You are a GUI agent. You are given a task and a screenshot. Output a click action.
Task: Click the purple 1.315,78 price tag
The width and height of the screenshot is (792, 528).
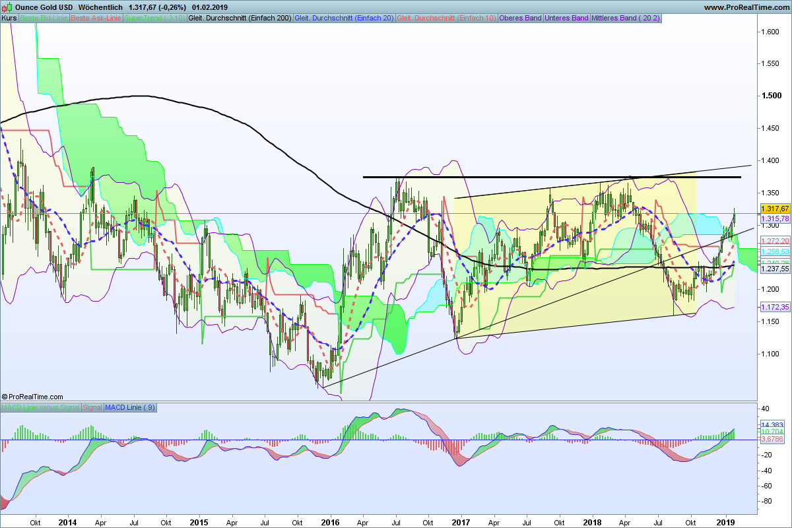click(x=775, y=218)
